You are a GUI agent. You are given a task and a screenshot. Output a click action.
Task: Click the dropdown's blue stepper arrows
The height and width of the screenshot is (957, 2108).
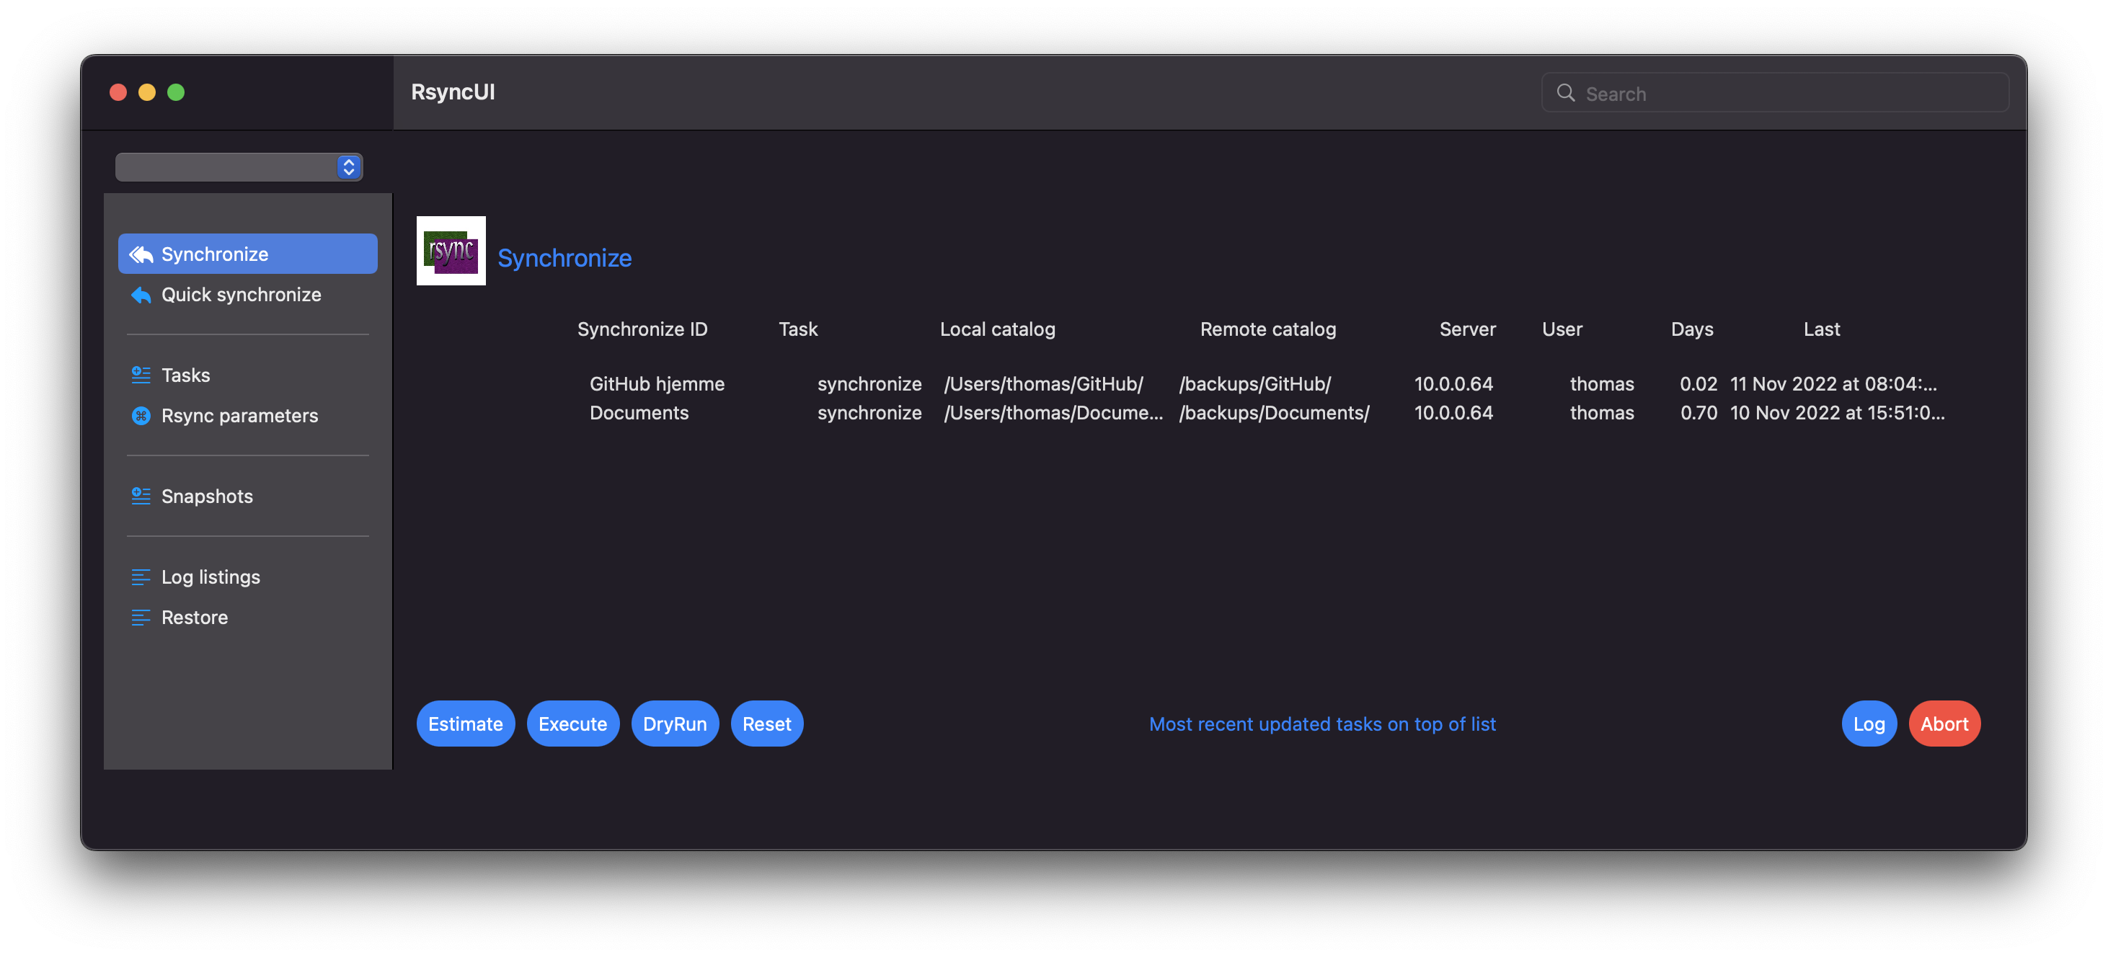coord(349,168)
